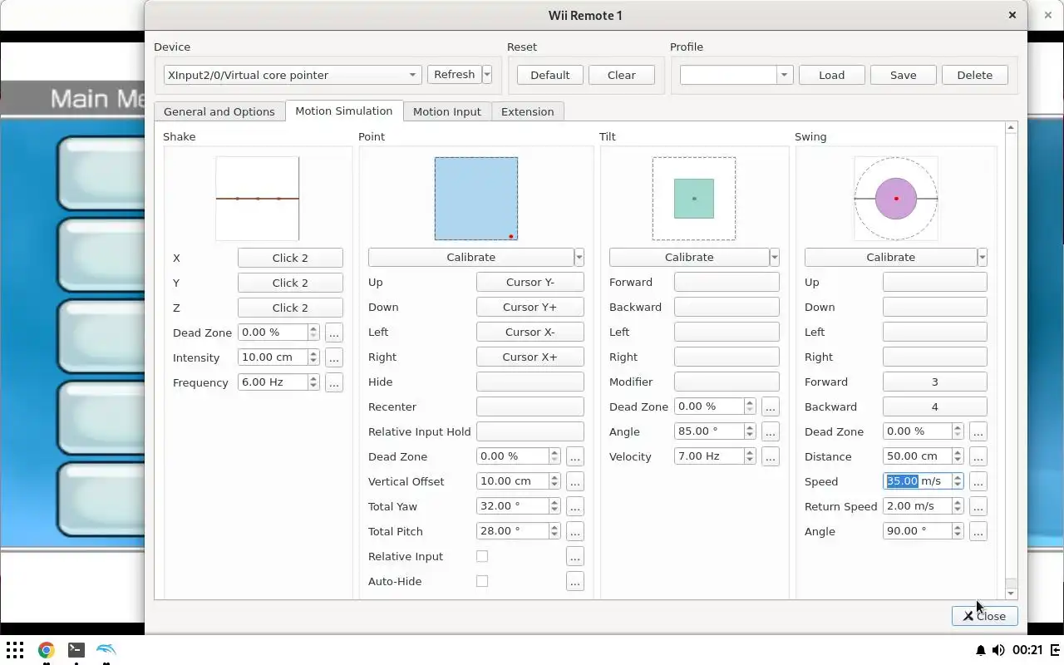Click the Dolphin emulator taskbar icon
The image size is (1064, 665).
106,650
